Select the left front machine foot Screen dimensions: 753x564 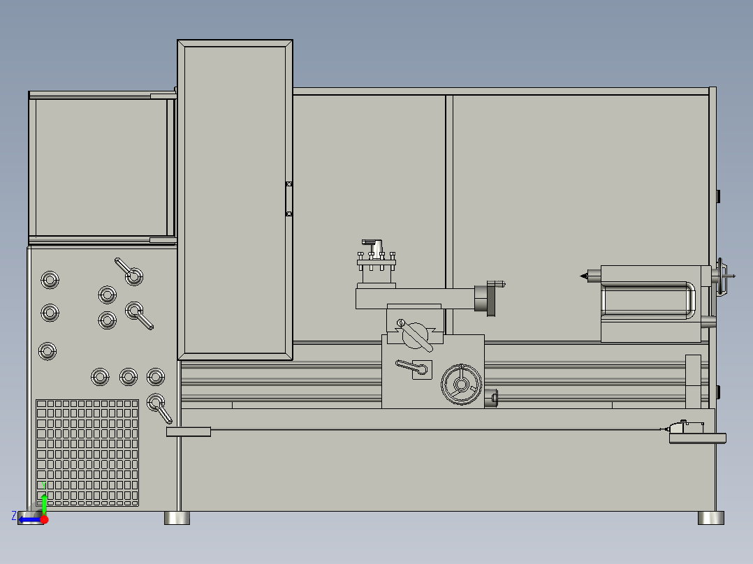coord(177,518)
